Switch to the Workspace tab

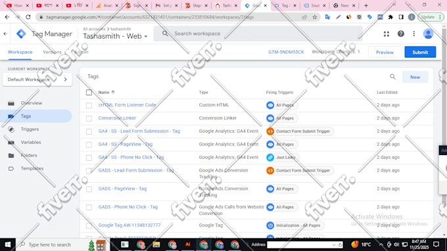(x=20, y=52)
